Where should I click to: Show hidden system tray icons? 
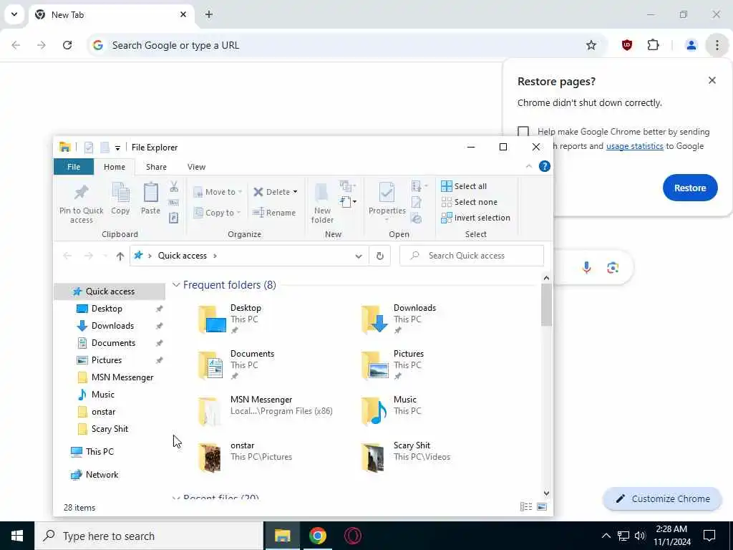click(x=606, y=536)
